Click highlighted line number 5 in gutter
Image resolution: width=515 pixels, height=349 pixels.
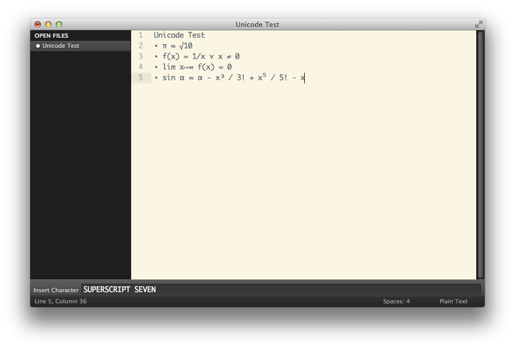coord(141,78)
